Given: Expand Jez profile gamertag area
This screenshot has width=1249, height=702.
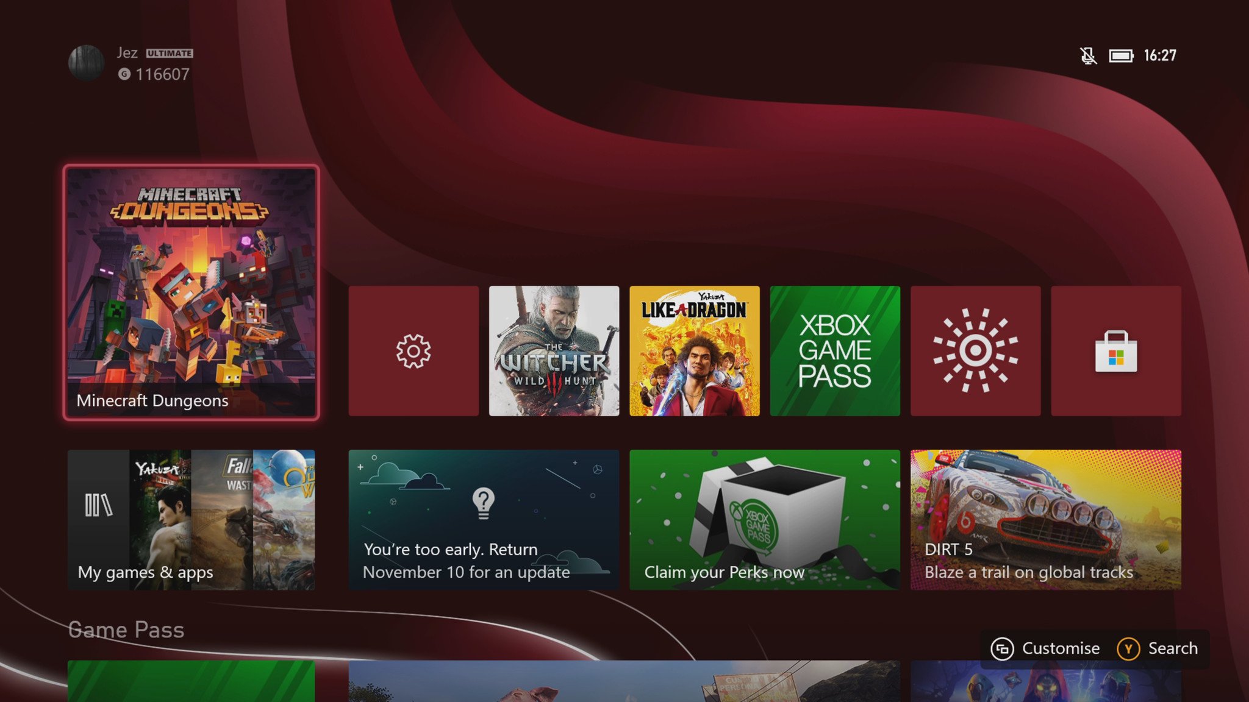Looking at the screenshot, I should tap(133, 63).
